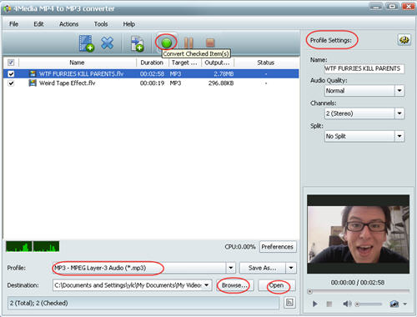Open the Help menu
This screenshot has width=417, height=317.
(x=129, y=24)
